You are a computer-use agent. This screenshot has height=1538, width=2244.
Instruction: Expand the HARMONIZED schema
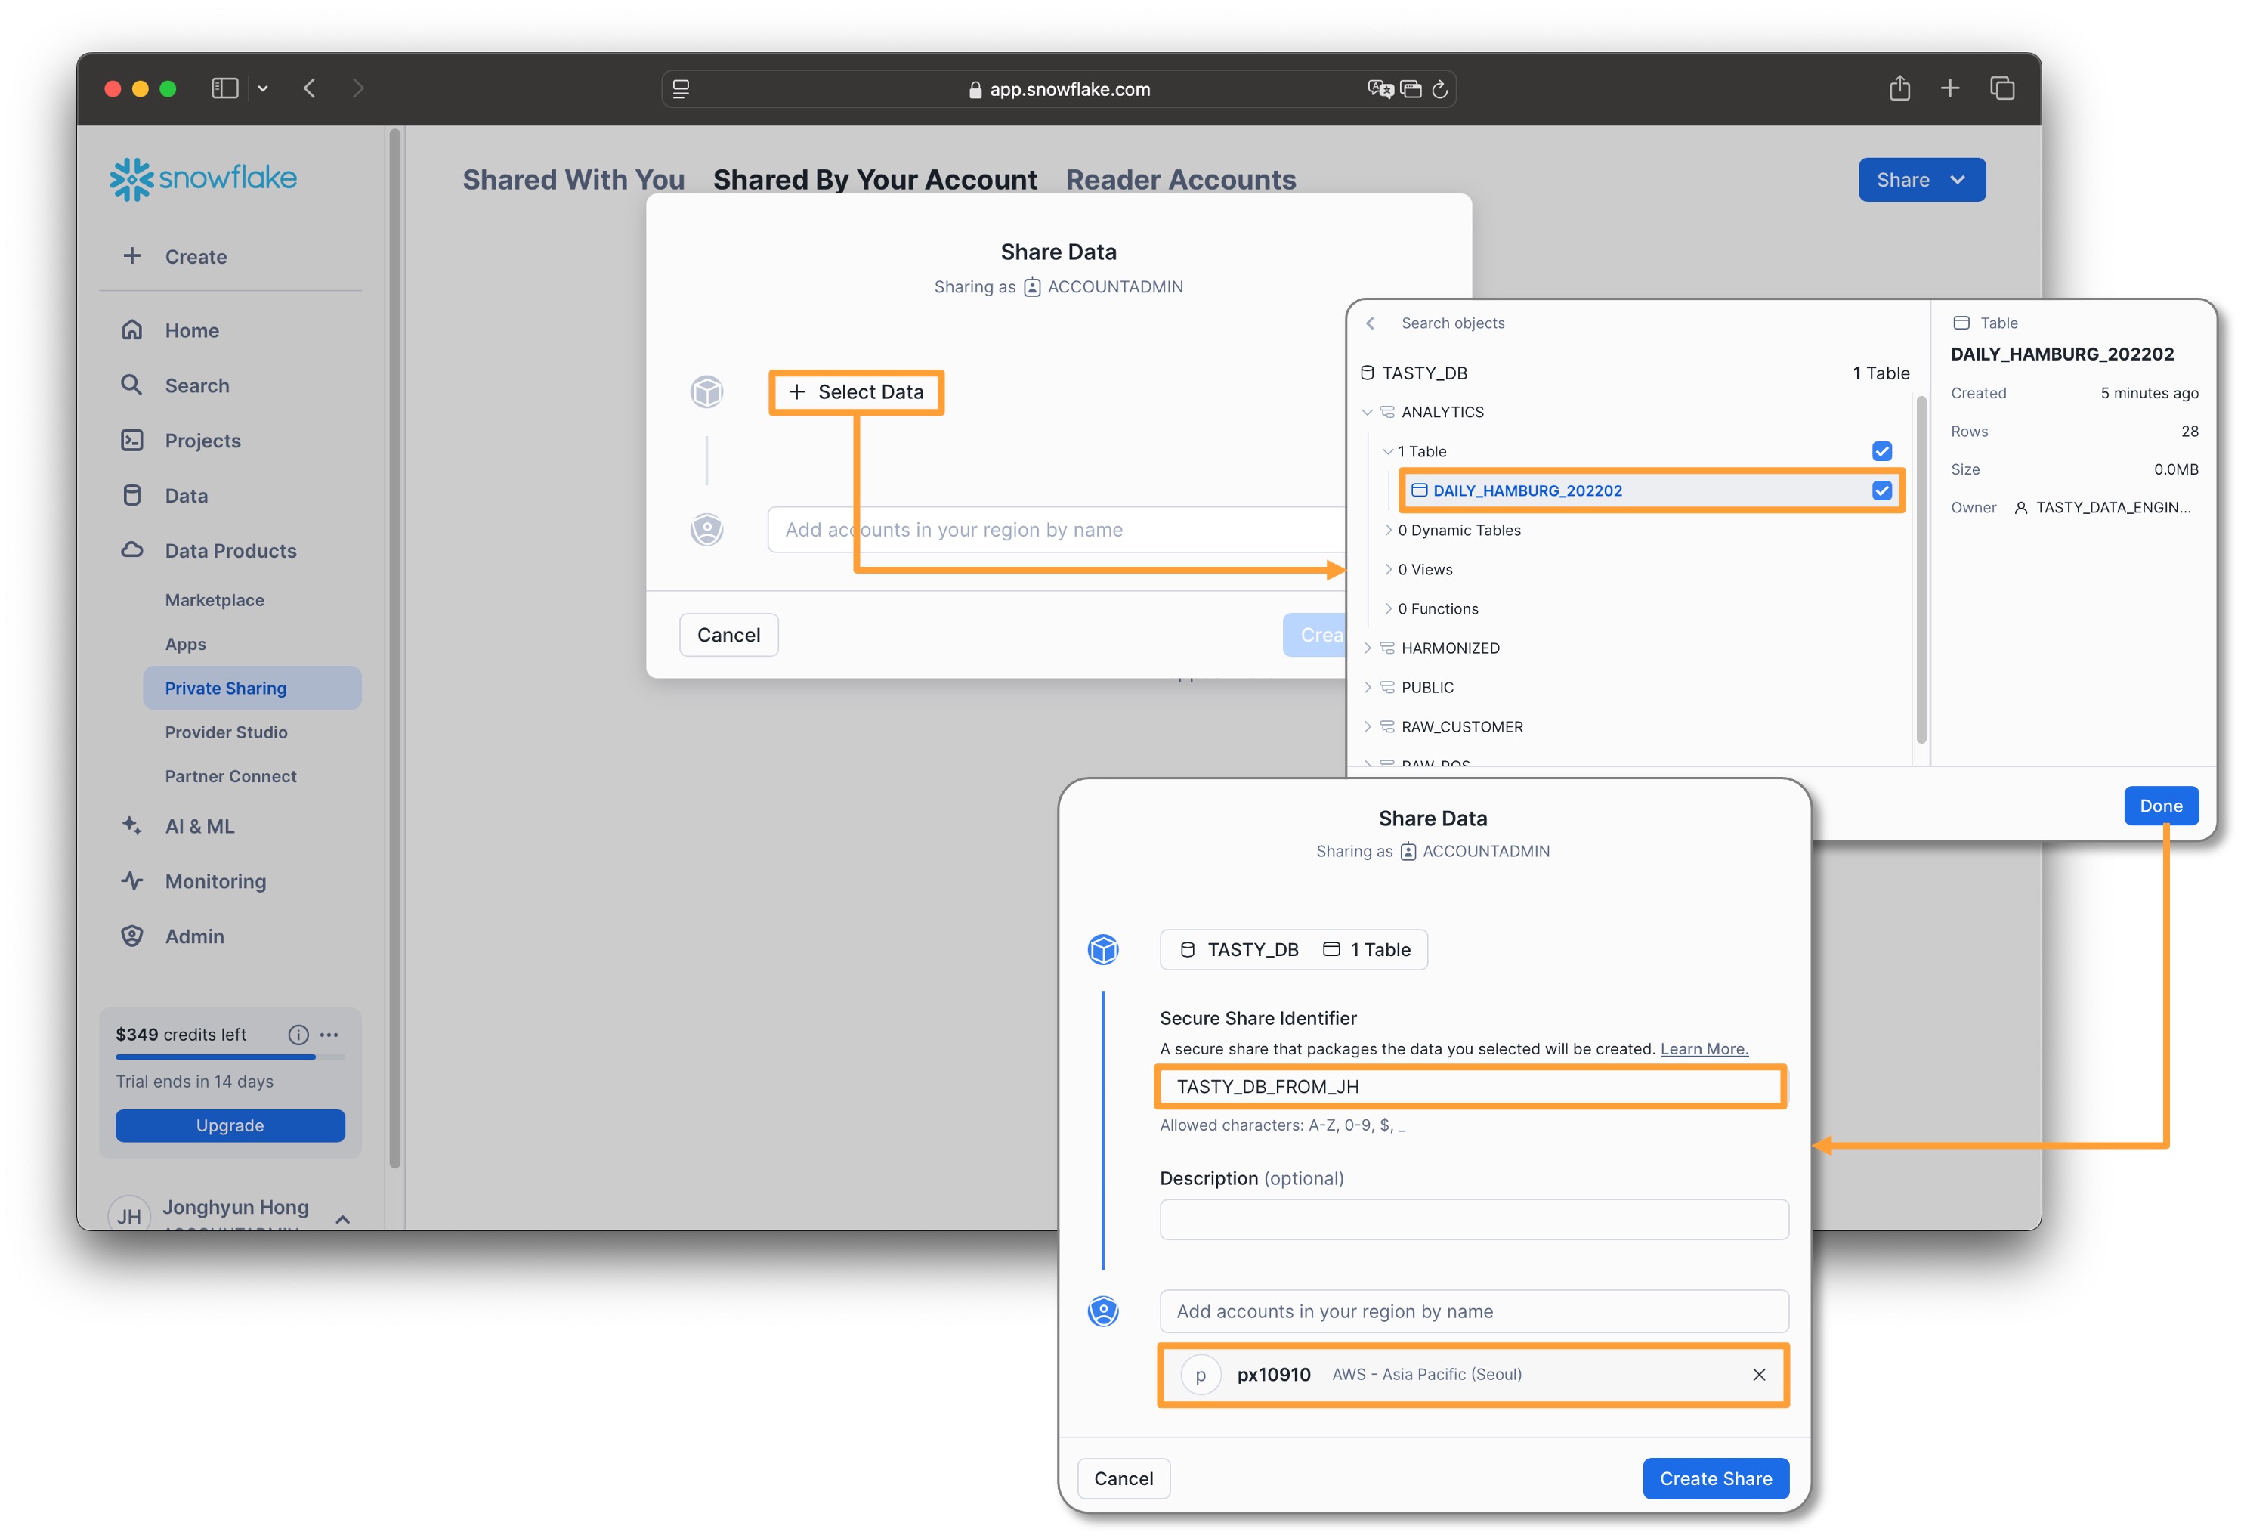1368,648
